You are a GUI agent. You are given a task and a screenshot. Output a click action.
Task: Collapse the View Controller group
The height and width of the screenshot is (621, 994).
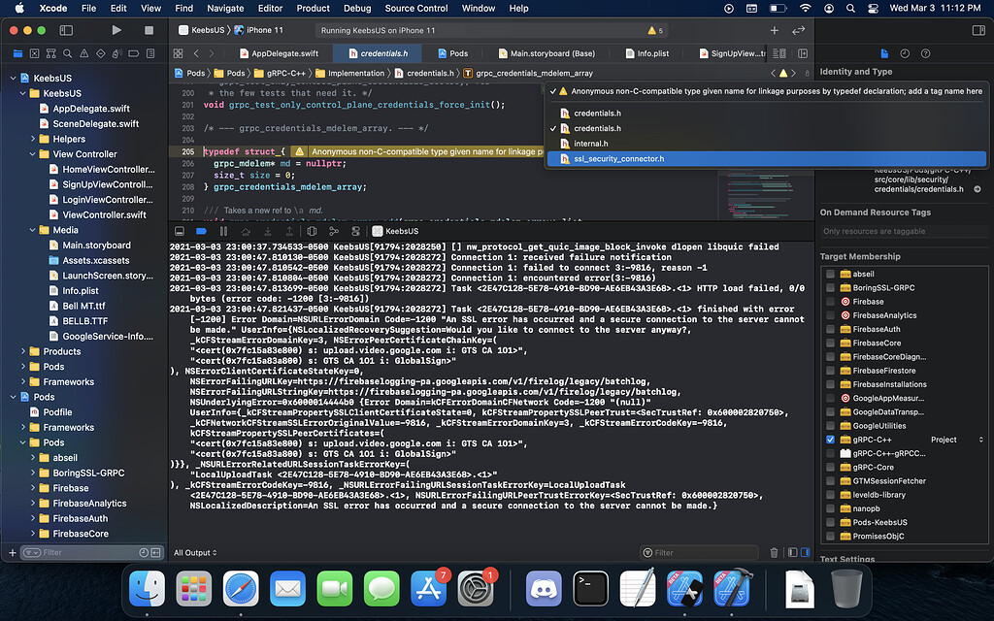(x=32, y=154)
